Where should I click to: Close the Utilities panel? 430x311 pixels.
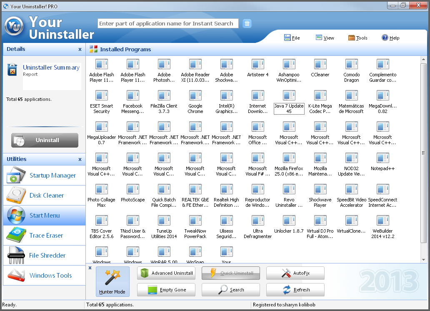click(80, 160)
